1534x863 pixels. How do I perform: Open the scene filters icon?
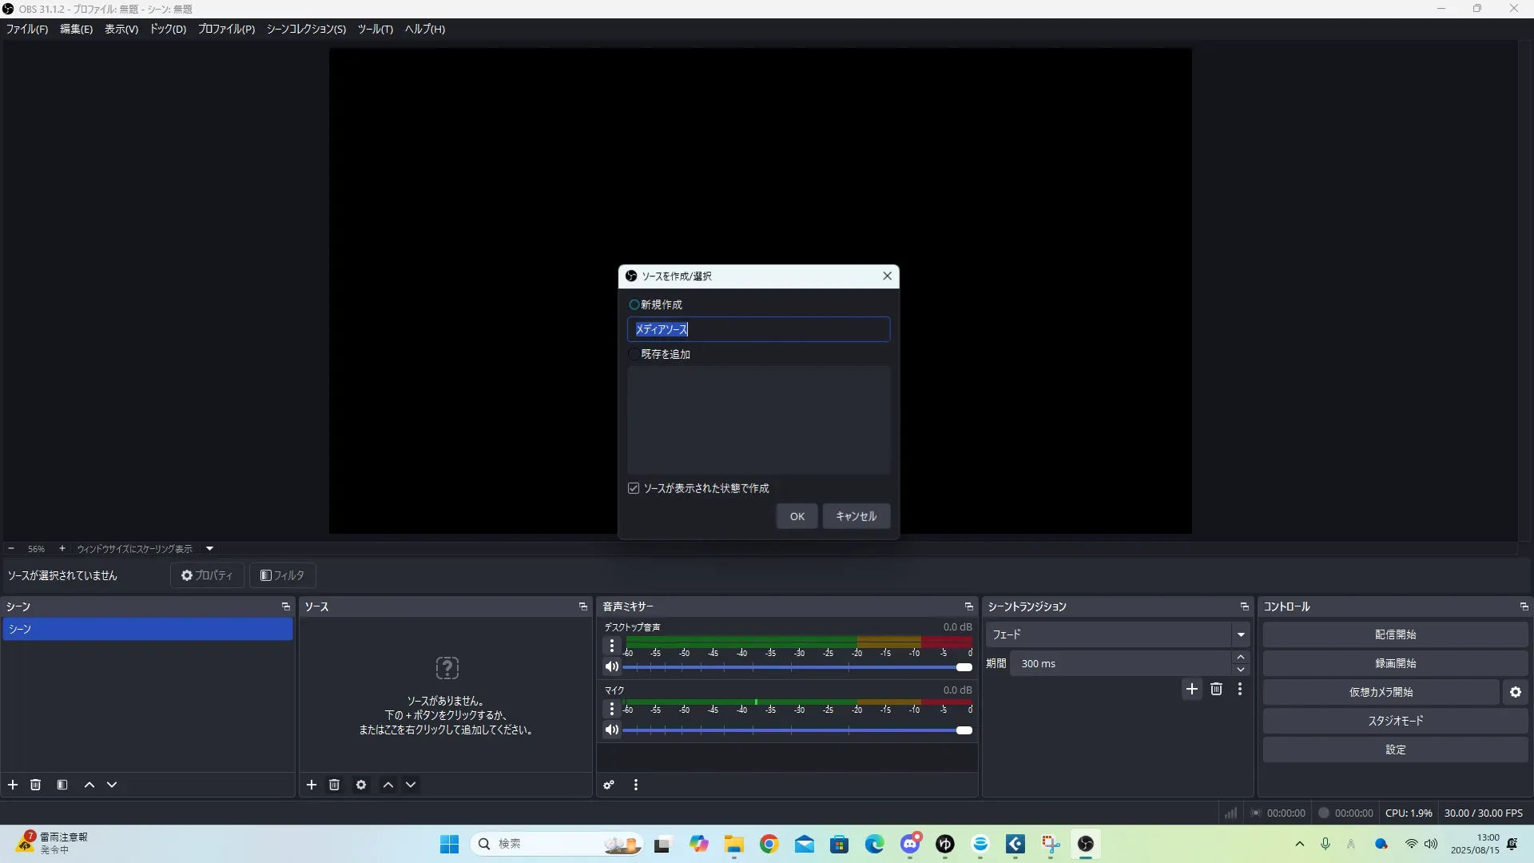click(62, 785)
